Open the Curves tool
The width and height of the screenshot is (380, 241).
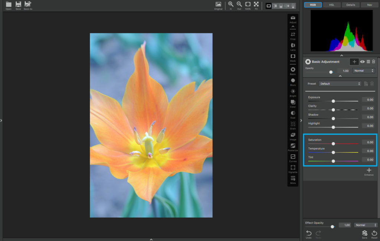[293, 157]
